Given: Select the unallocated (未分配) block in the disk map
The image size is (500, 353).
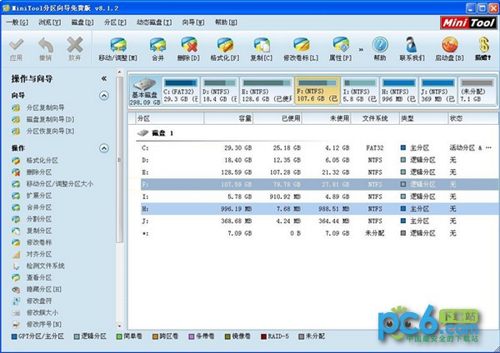Looking at the screenshot, I should [477, 91].
